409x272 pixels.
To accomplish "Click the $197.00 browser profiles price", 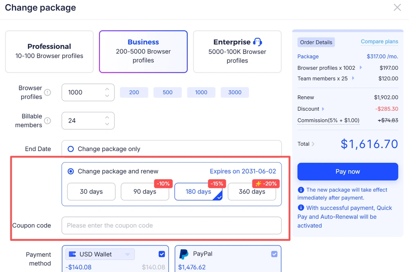I will pyautogui.click(x=389, y=68).
